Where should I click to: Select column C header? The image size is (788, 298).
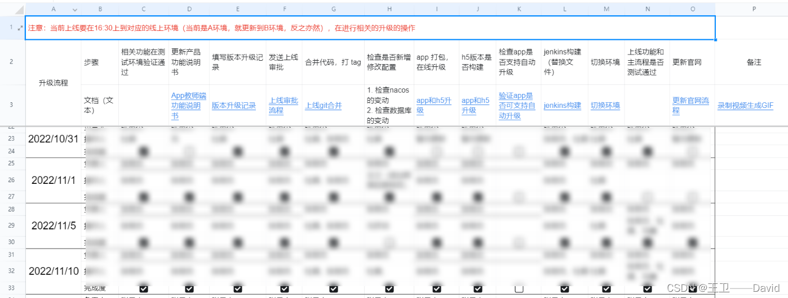coord(144,10)
